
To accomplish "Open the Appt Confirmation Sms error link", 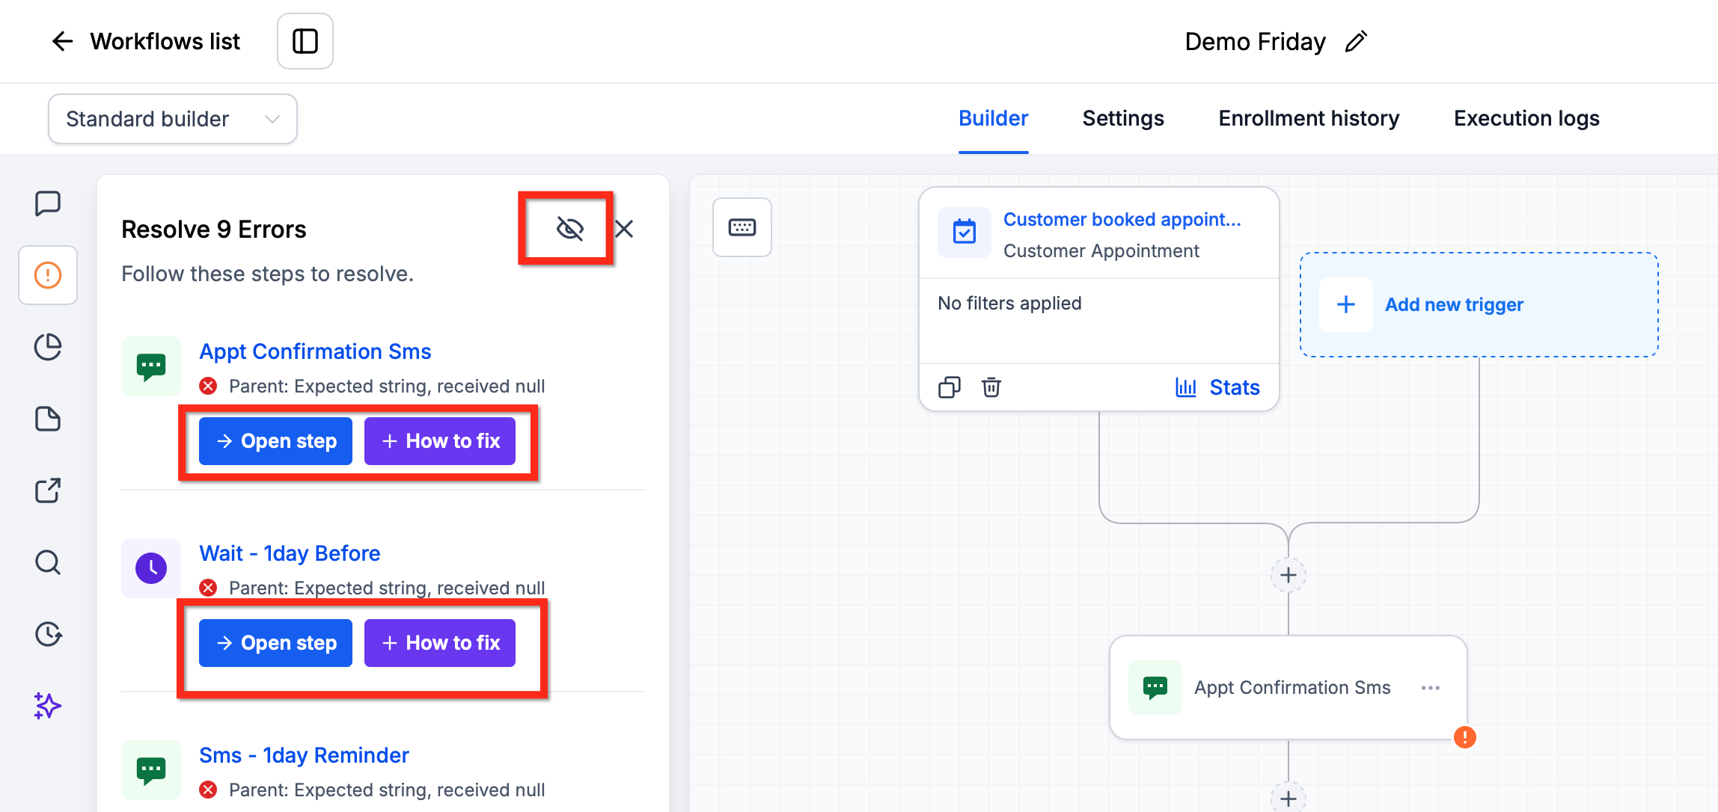I will pyautogui.click(x=315, y=351).
